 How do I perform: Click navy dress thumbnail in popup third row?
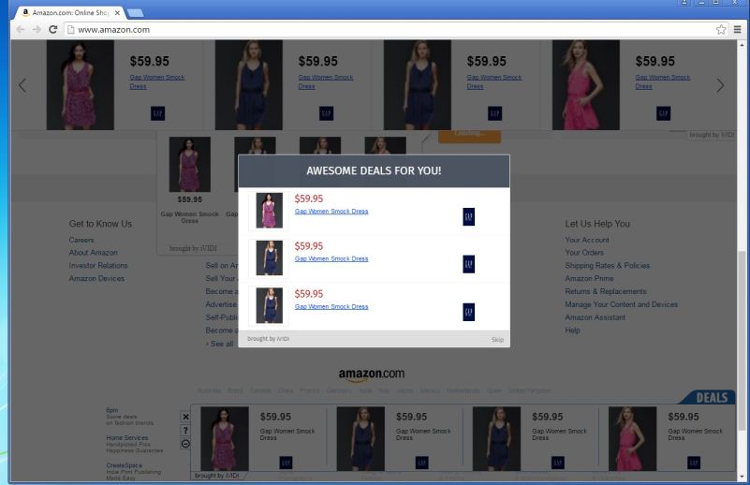point(270,305)
